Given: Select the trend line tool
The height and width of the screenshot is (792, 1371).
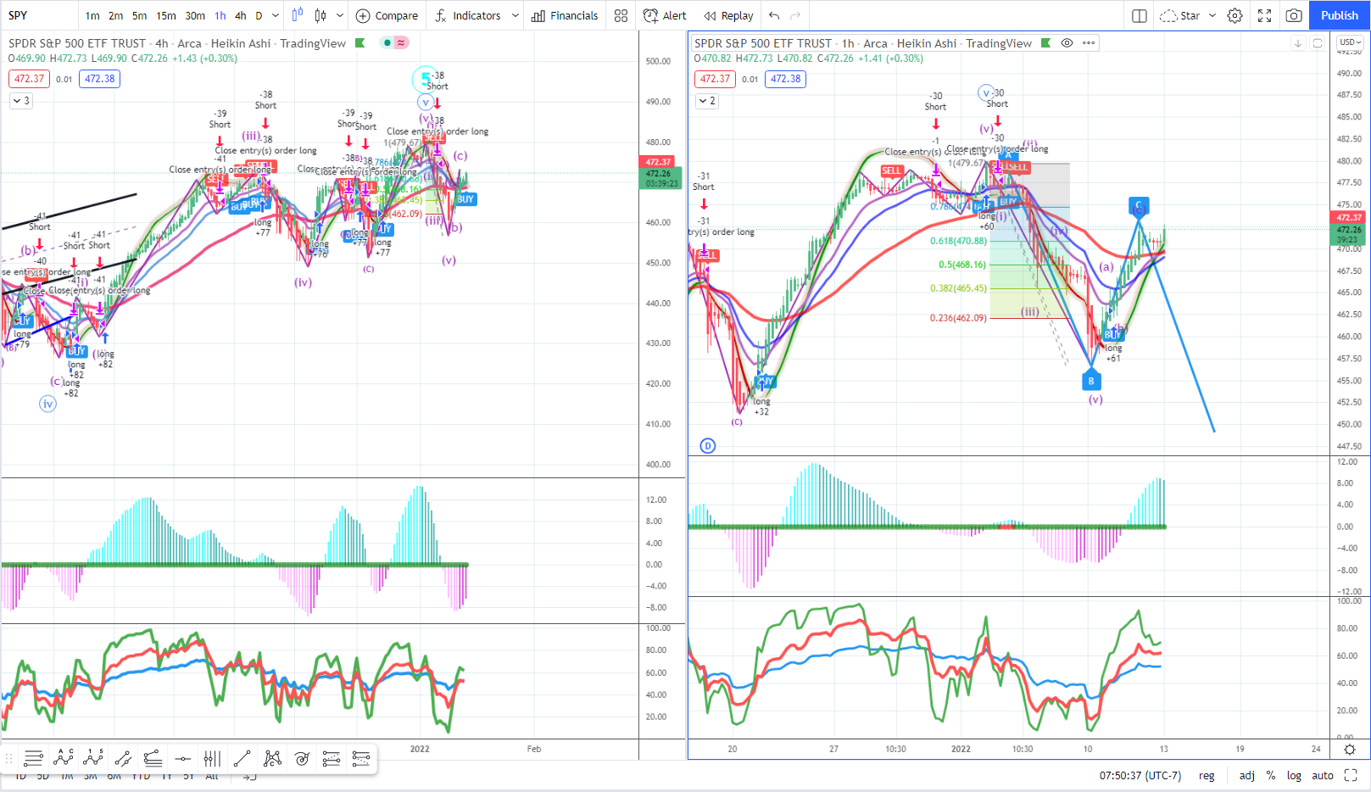Looking at the screenshot, I should point(242,758).
